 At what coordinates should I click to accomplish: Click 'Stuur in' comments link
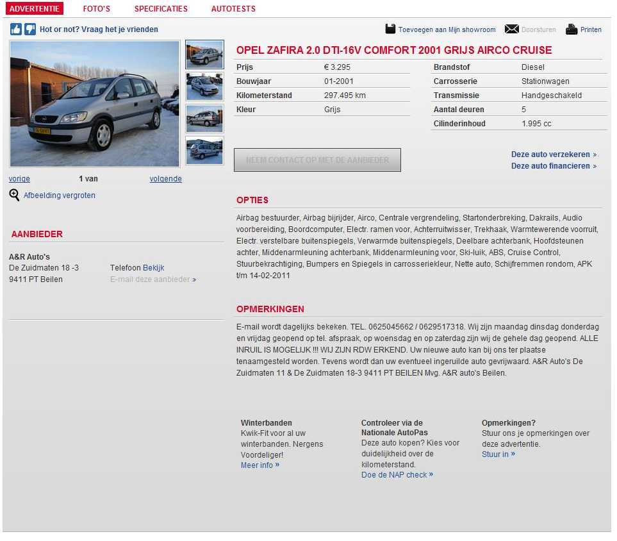pos(498,454)
